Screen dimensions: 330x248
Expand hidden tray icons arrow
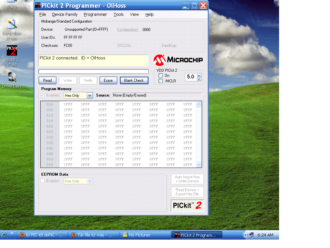pos(245,235)
